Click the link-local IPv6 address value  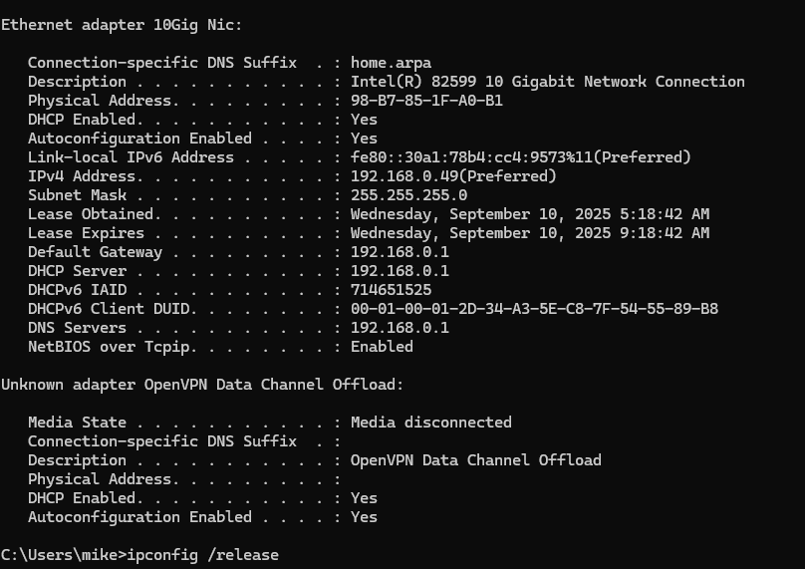coord(521,157)
